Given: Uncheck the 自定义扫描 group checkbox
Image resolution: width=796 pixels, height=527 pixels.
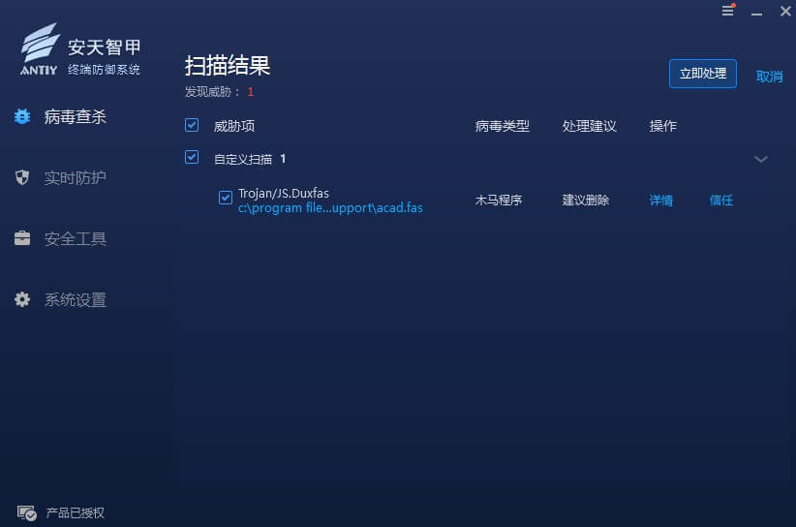Looking at the screenshot, I should pyautogui.click(x=192, y=158).
